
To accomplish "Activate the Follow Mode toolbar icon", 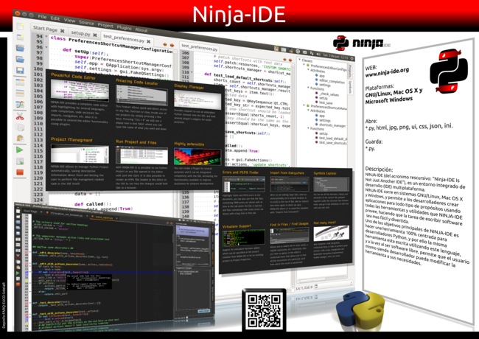I will (20, 105).
